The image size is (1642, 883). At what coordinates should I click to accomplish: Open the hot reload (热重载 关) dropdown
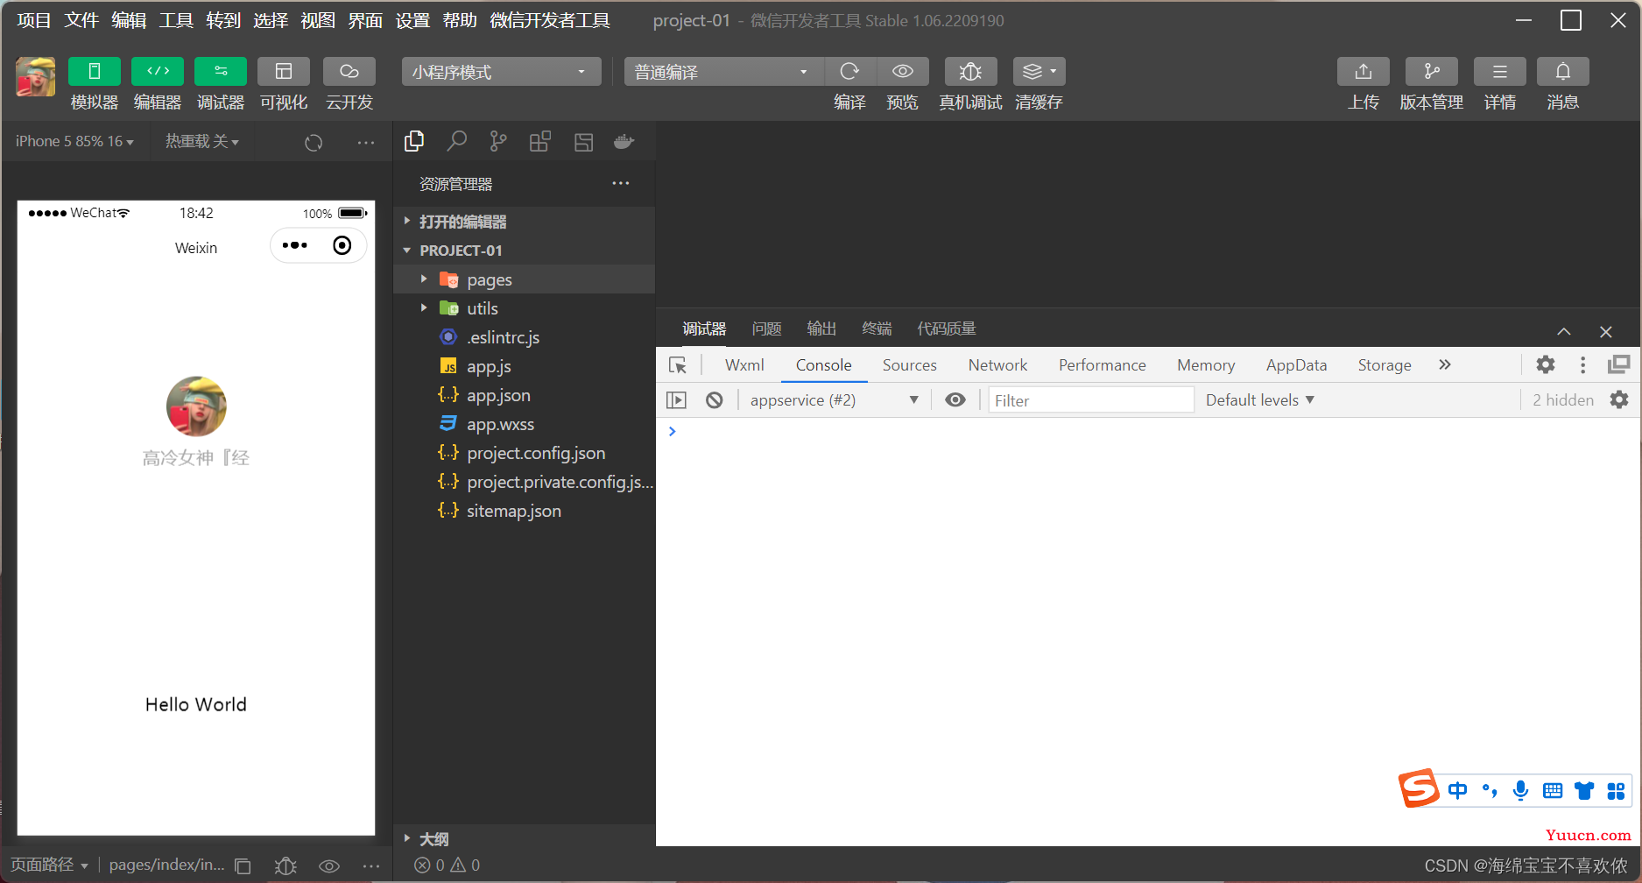coord(202,141)
